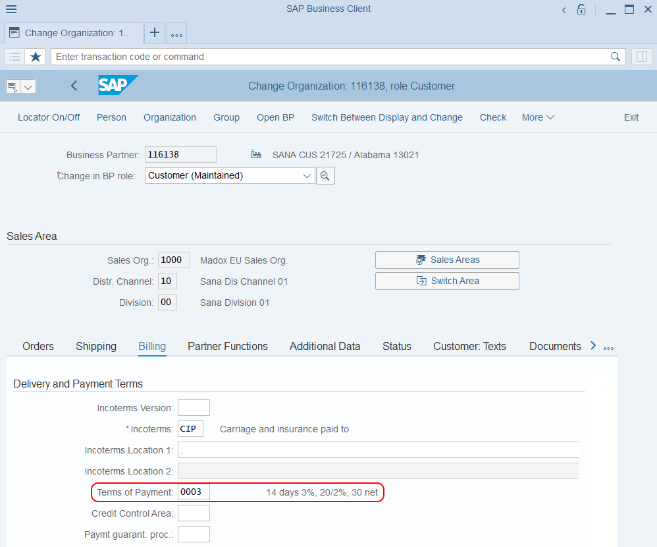Switch to the Orders tab
657x547 pixels.
[x=38, y=347]
